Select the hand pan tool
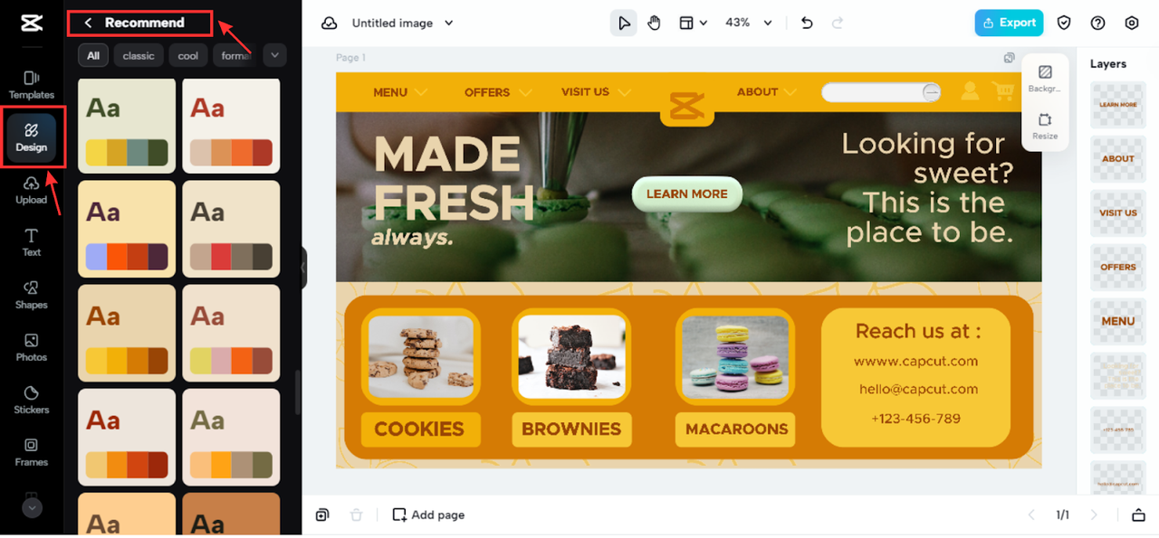Image resolution: width=1159 pixels, height=538 pixels. click(654, 23)
